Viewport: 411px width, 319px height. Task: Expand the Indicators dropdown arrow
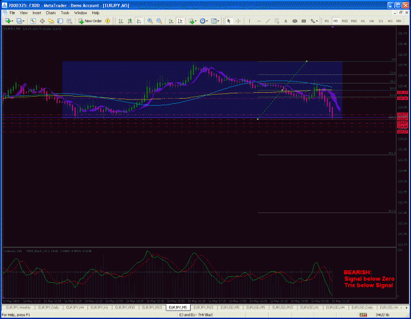click(x=196, y=21)
